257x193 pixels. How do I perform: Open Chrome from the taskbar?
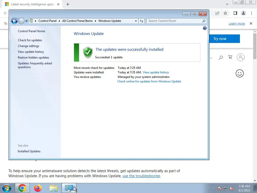tap(22, 188)
